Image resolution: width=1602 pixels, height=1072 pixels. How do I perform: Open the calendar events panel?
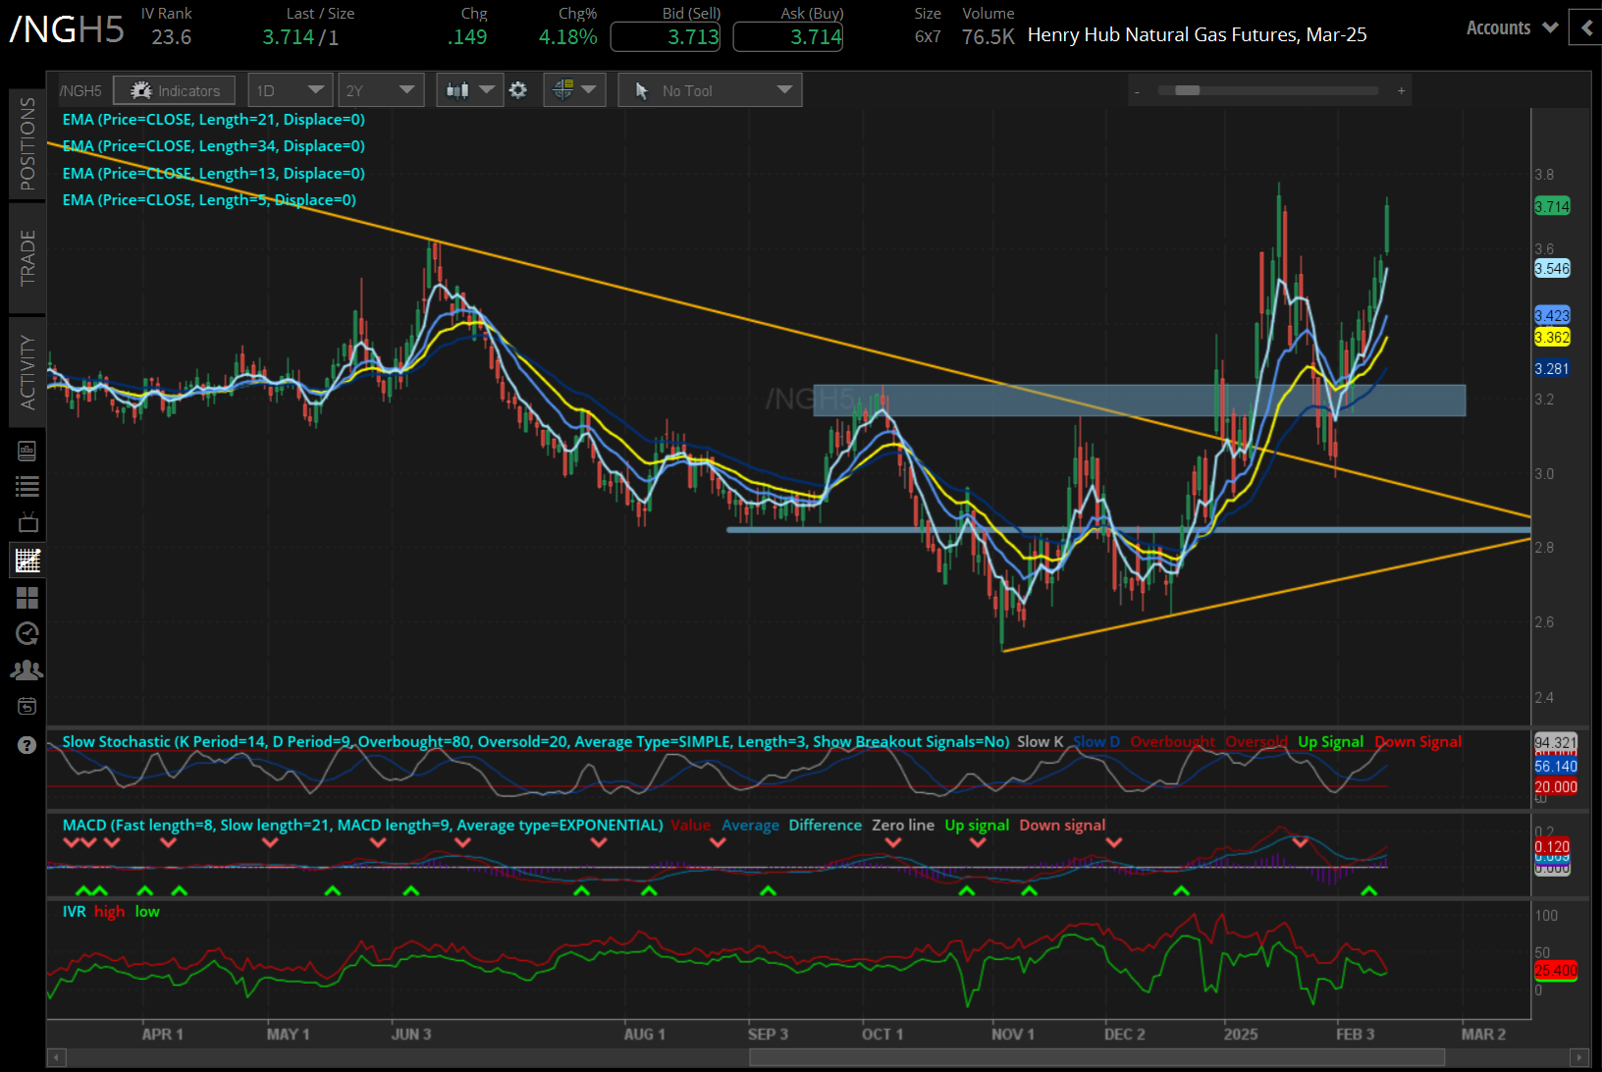click(27, 706)
